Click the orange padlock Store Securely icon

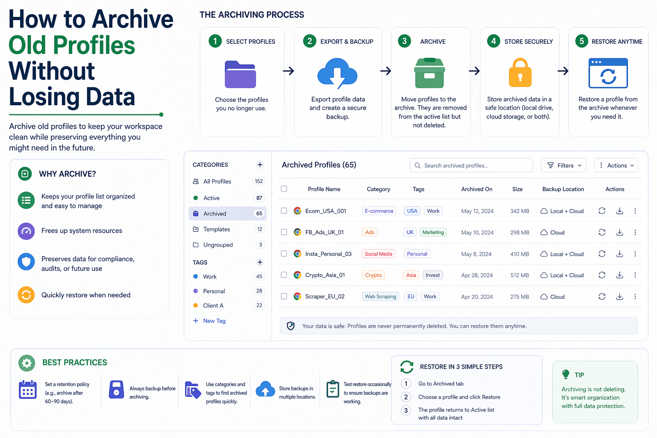(x=520, y=72)
